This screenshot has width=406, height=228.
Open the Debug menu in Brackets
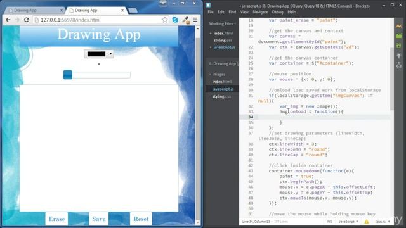coord(277,12)
